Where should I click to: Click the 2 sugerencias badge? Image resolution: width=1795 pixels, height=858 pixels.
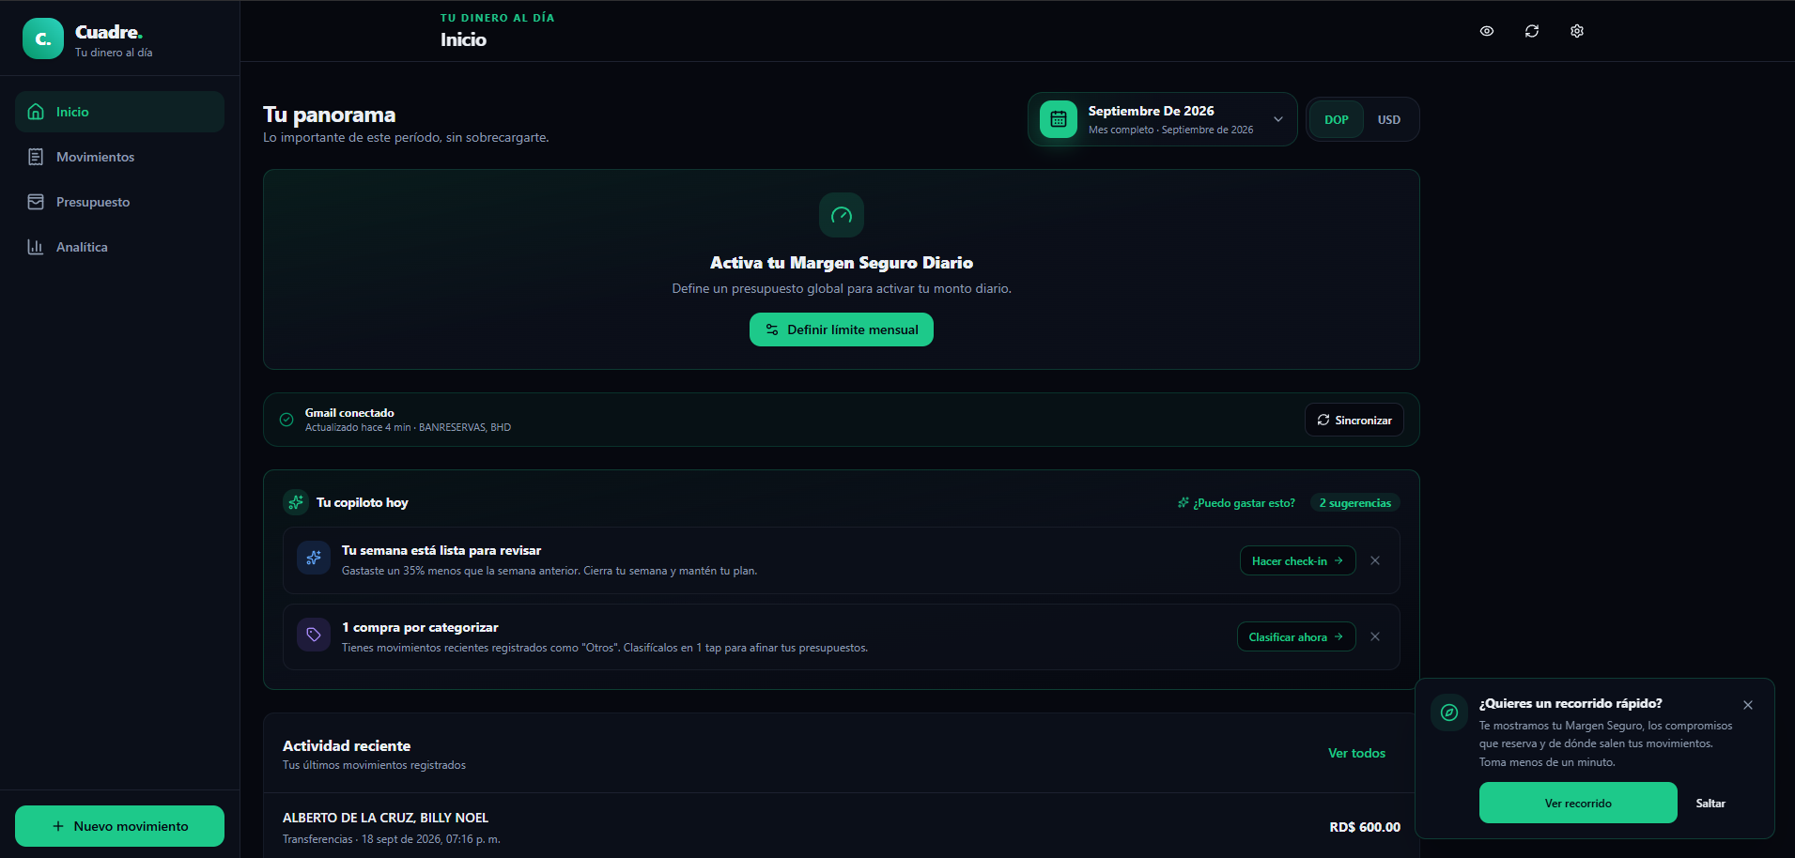1355,503
